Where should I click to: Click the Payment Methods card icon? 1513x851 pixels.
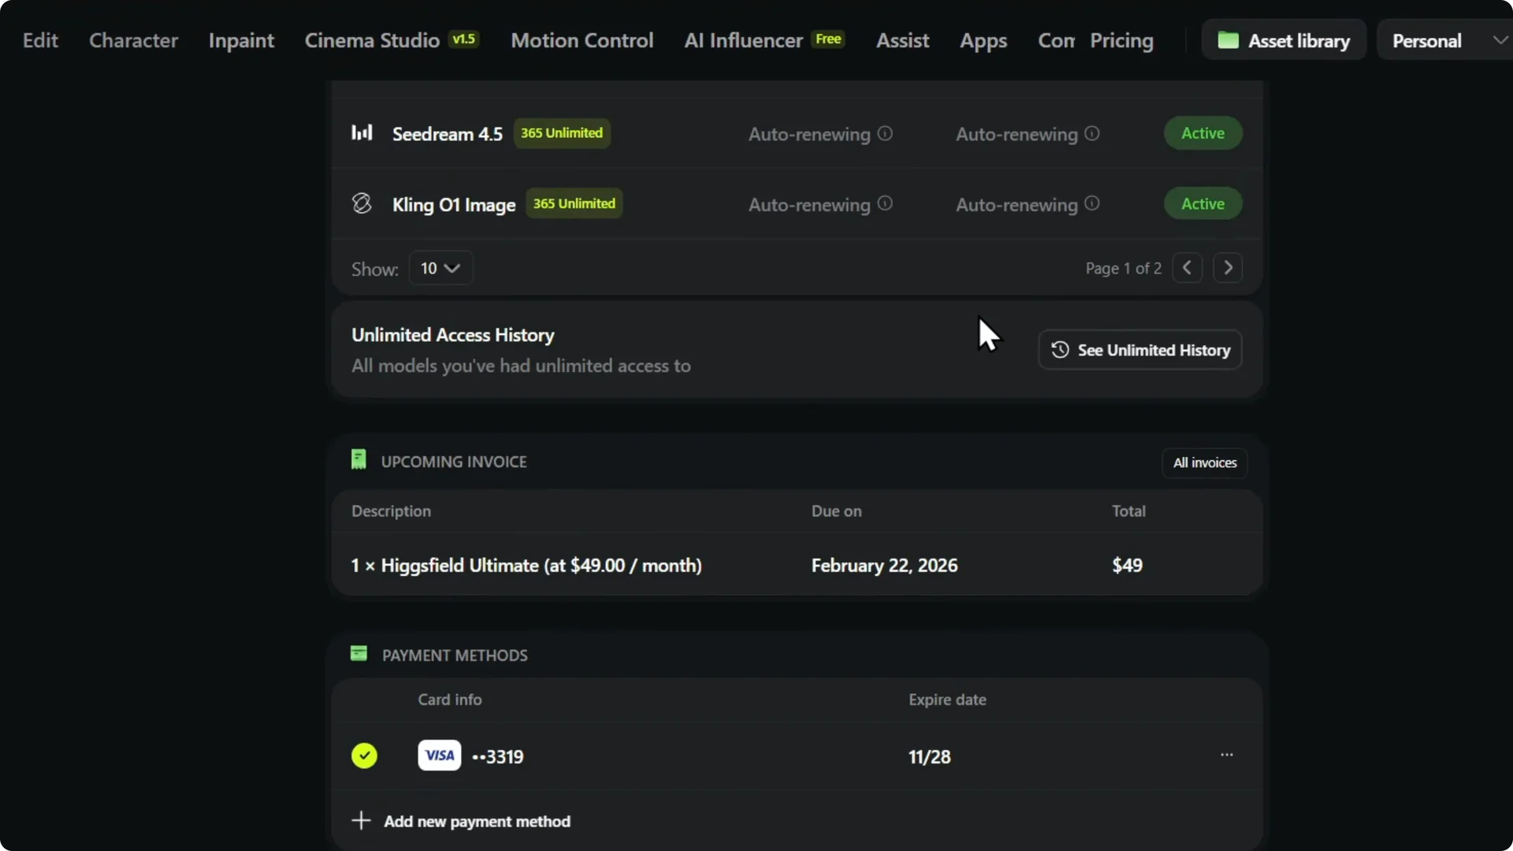coord(359,653)
